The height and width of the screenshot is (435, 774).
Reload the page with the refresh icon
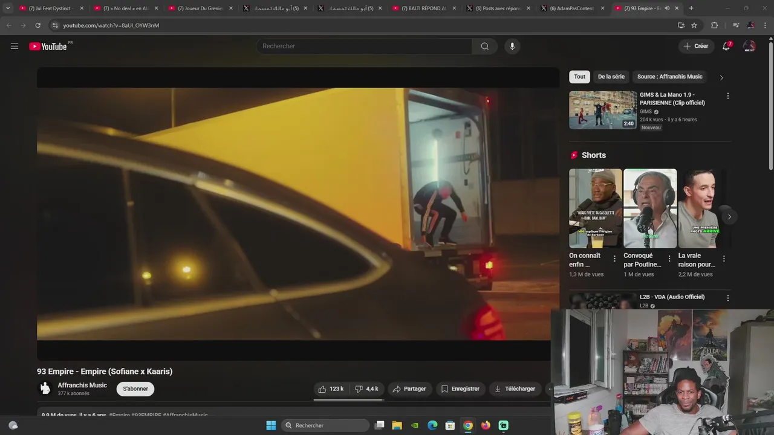coord(37,25)
